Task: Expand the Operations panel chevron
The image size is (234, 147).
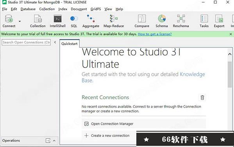Action: pos(54,140)
